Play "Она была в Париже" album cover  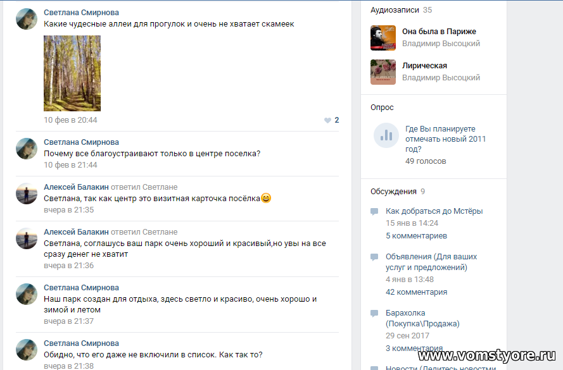click(x=383, y=38)
